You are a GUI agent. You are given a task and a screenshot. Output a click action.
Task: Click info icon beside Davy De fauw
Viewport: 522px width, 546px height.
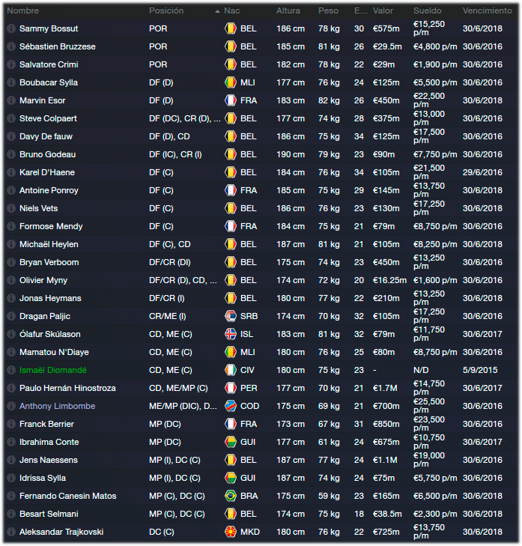[x=11, y=136]
